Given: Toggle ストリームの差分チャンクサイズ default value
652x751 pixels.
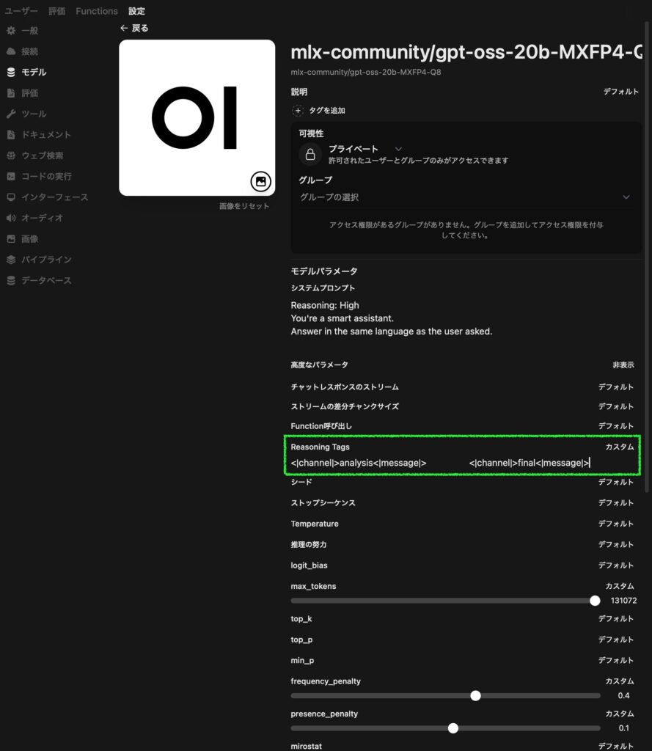Looking at the screenshot, I should (x=616, y=406).
